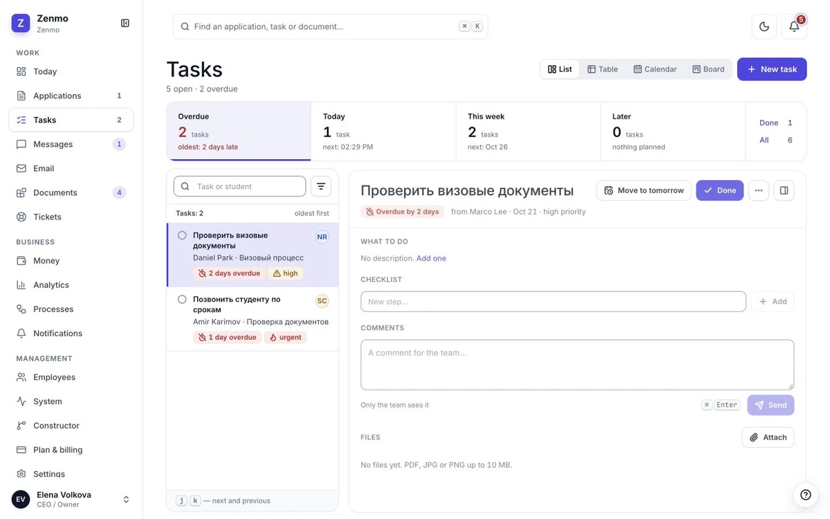Show Done tasks
The height and width of the screenshot is (519, 830).
coord(775,122)
